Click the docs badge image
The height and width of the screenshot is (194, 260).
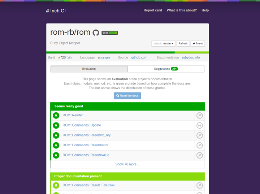[110, 33]
